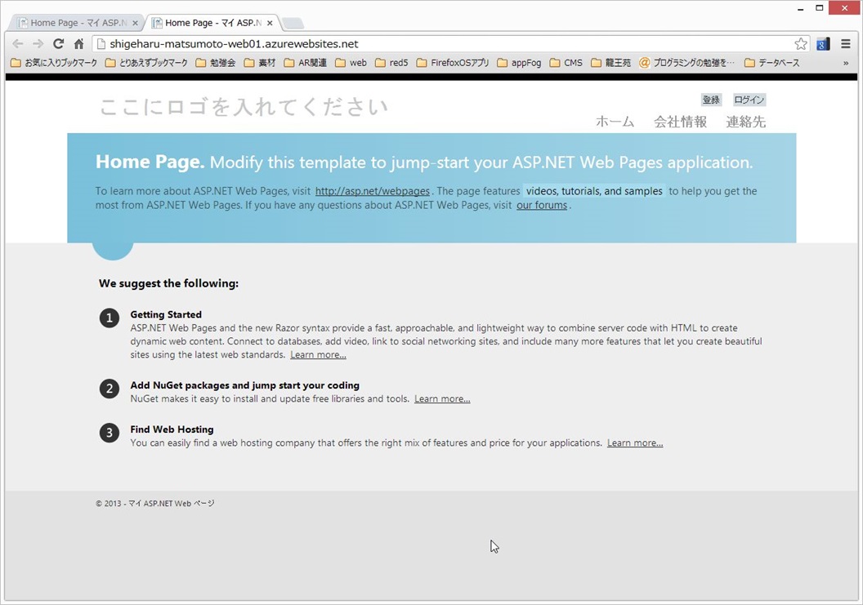Click the ログイン login button
This screenshot has width=863, height=605.
click(x=749, y=100)
